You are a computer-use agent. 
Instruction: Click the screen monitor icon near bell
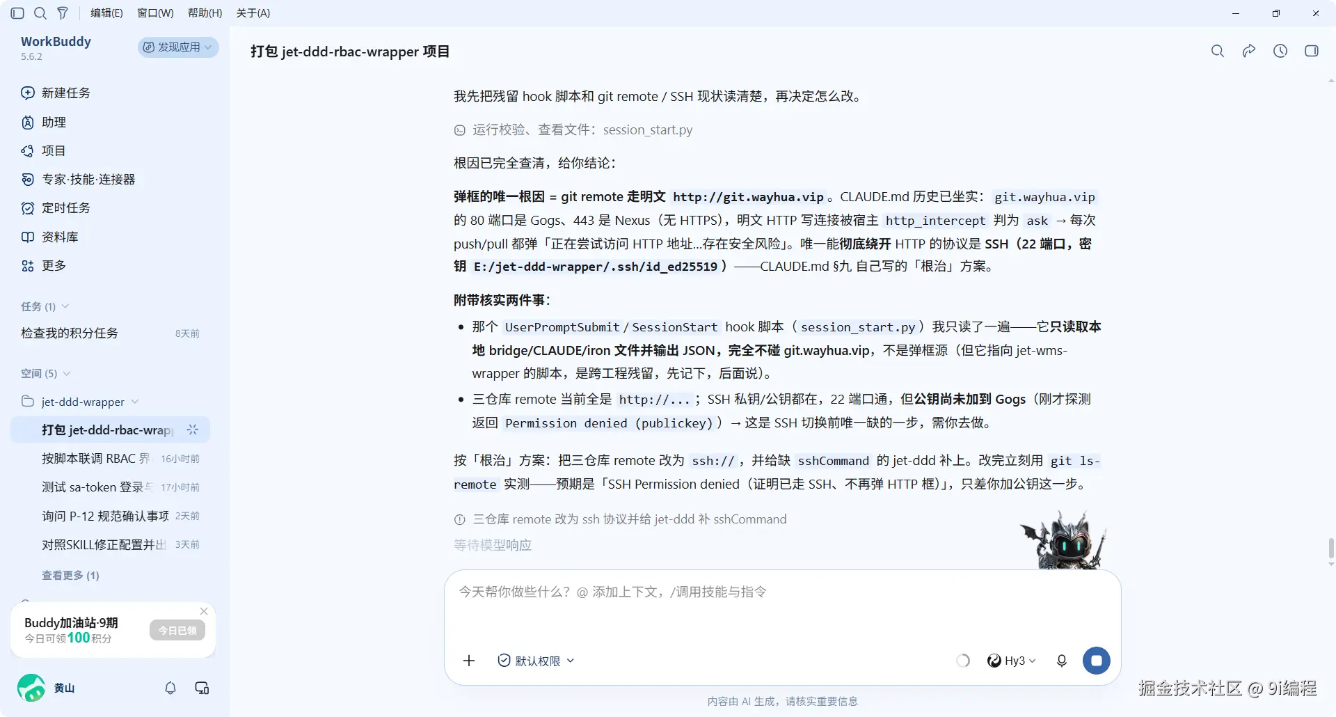tap(202, 688)
